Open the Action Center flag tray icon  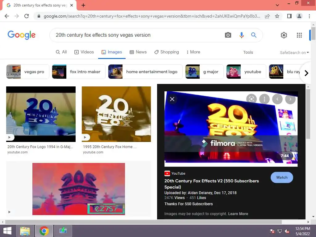pos(272,231)
